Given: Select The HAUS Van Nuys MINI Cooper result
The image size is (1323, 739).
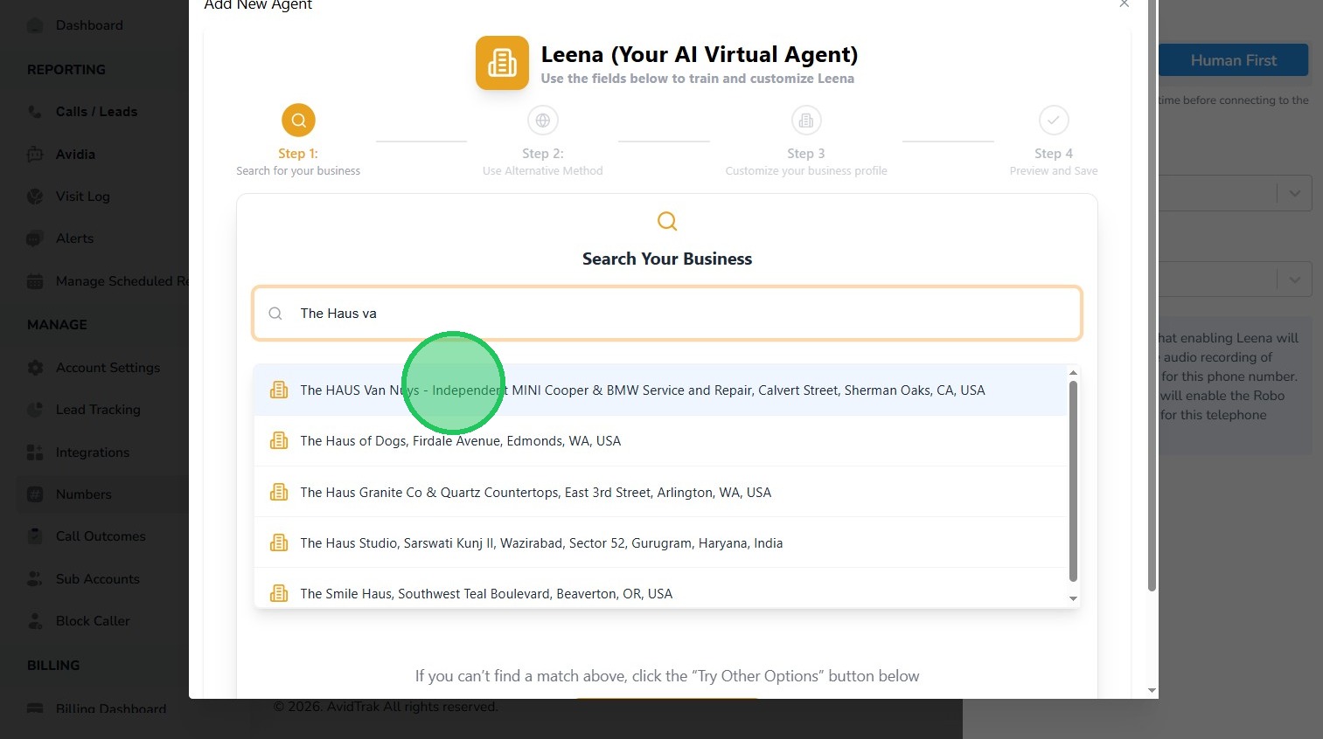Looking at the screenshot, I should tap(660, 390).
